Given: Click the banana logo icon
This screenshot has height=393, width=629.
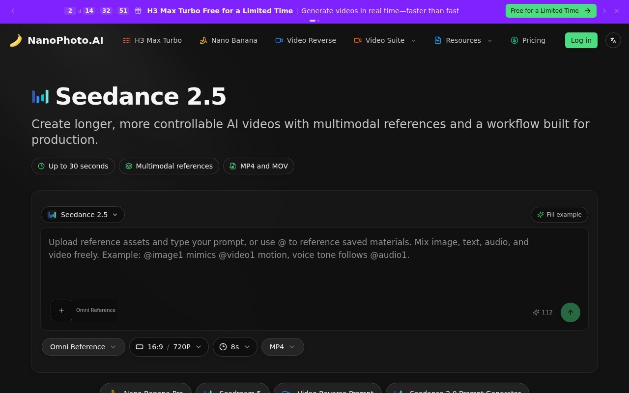Looking at the screenshot, I should click(16, 40).
